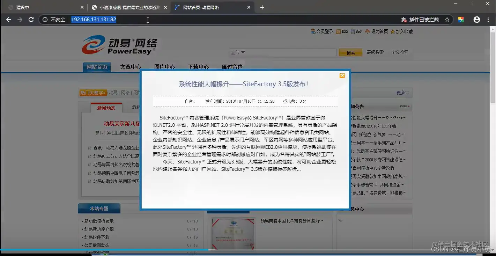Click the site search input field

(x=291, y=52)
